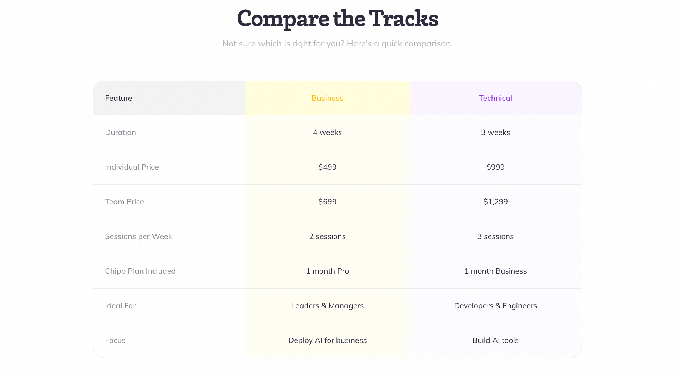The width and height of the screenshot is (679, 375).
Task: Click the Technical column header
Action: (495, 98)
